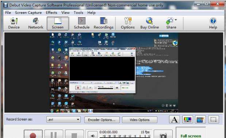
Task: Open the watermark clapperboard icon
Action: pos(200,119)
